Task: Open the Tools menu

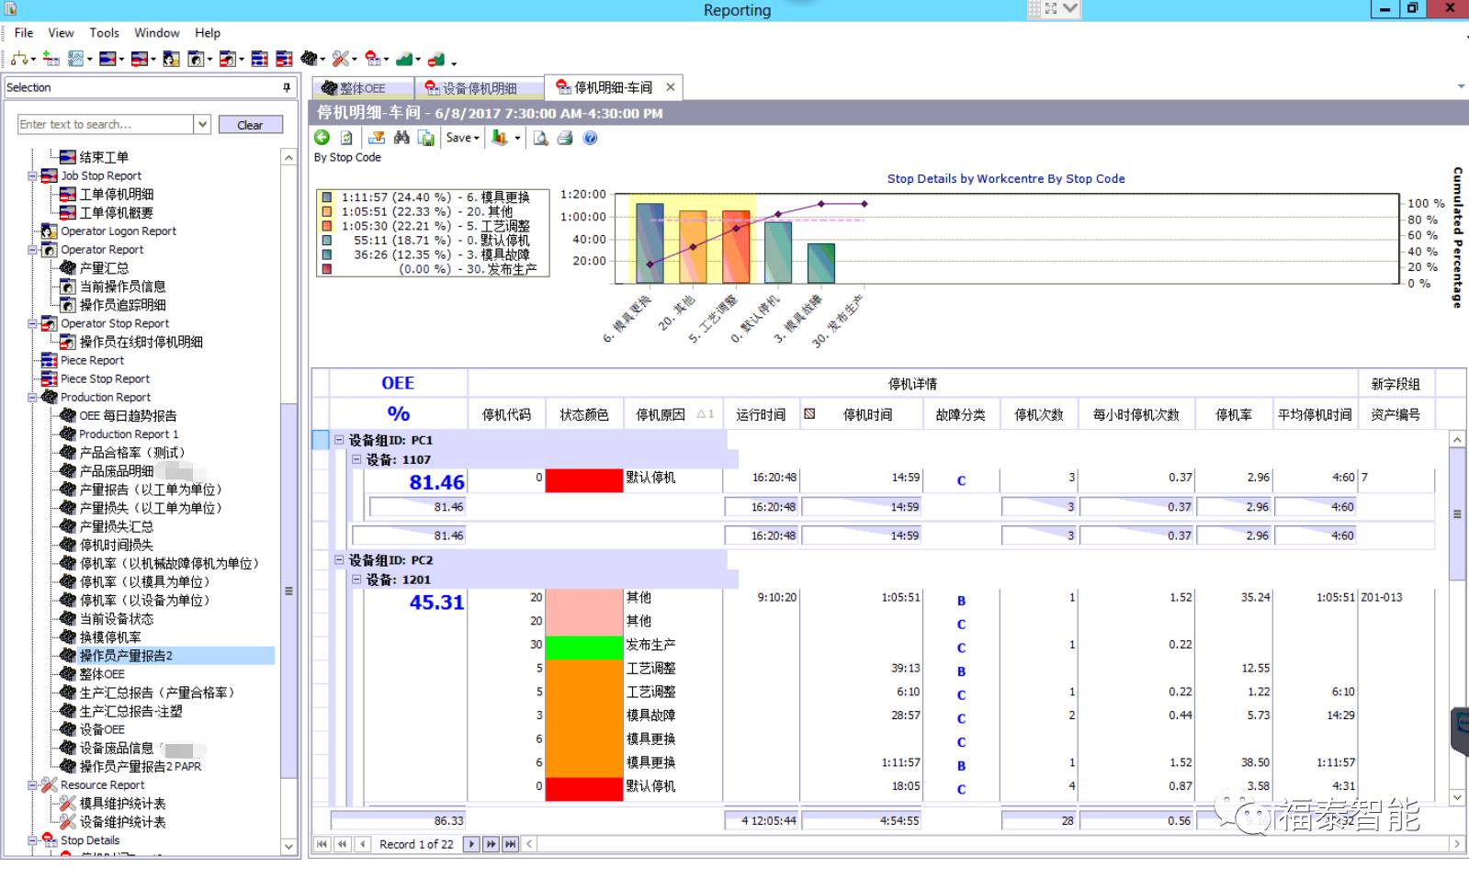Action: 104,33
